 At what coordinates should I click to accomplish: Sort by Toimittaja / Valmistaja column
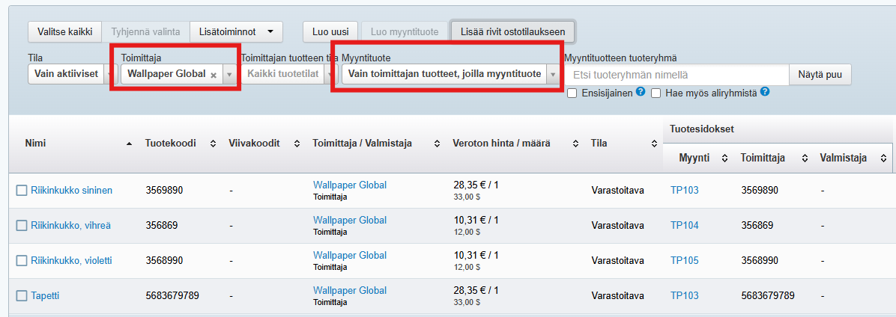pyautogui.click(x=438, y=143)
